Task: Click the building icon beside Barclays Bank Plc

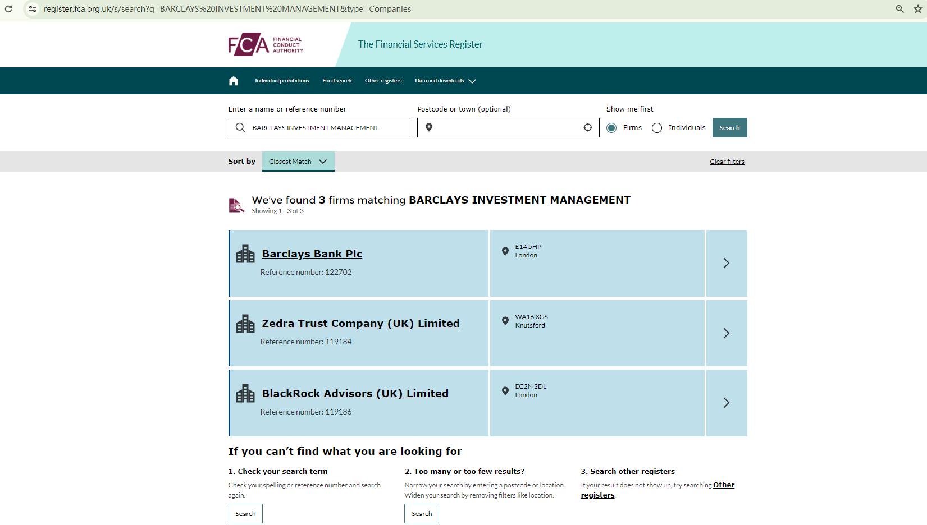Action: (x=245, y=254)
